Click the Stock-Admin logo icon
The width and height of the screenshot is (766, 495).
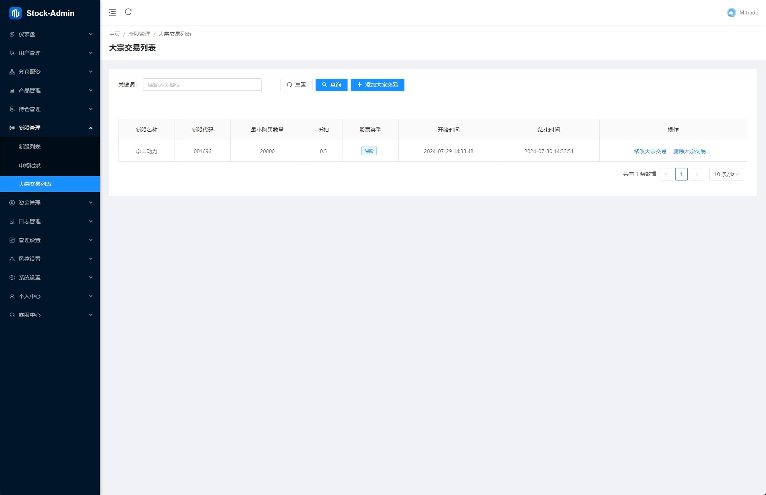(x=16, y=13)
